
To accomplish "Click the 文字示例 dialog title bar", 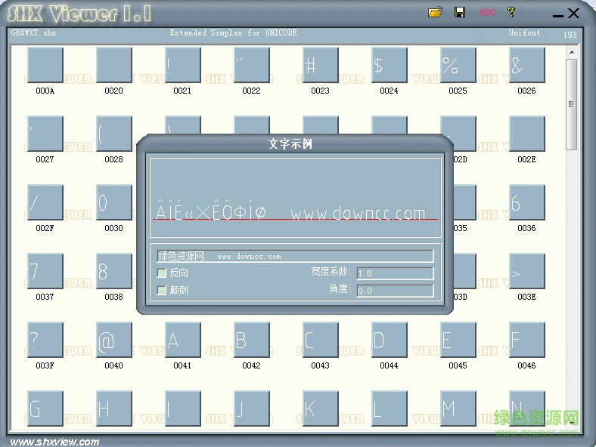I will [x=294, y=143].
